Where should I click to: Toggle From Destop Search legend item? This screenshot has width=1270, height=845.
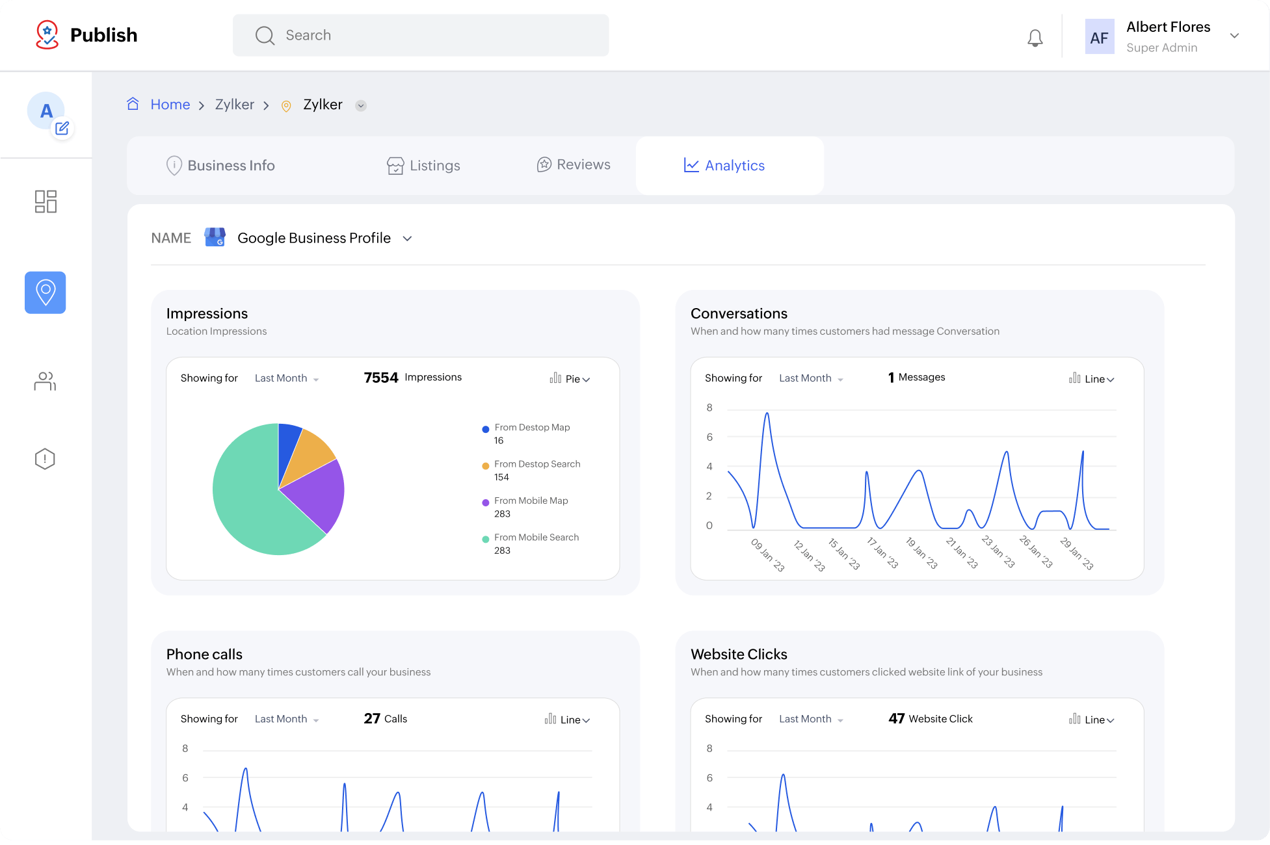(x=531, y=470)
